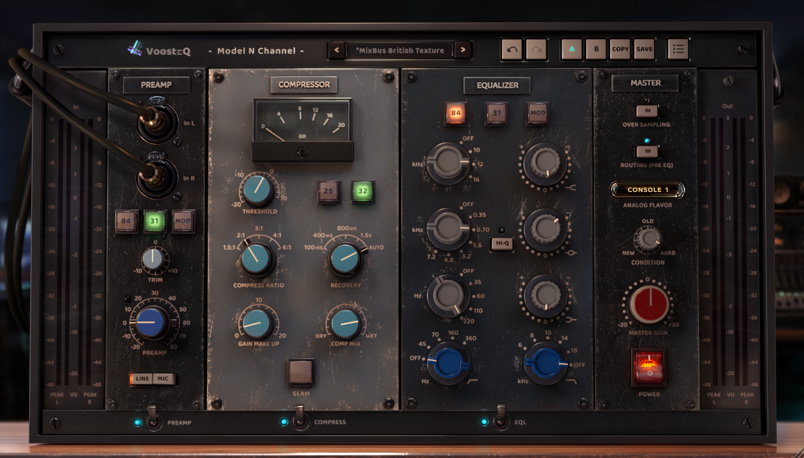The height and width of the screenshot is (458, 804).
Task: Click the redo arrow icon
Action: tap(535, 49)
